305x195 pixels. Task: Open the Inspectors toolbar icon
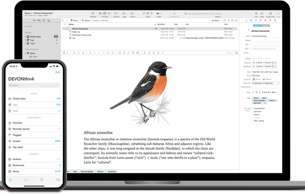270,13
